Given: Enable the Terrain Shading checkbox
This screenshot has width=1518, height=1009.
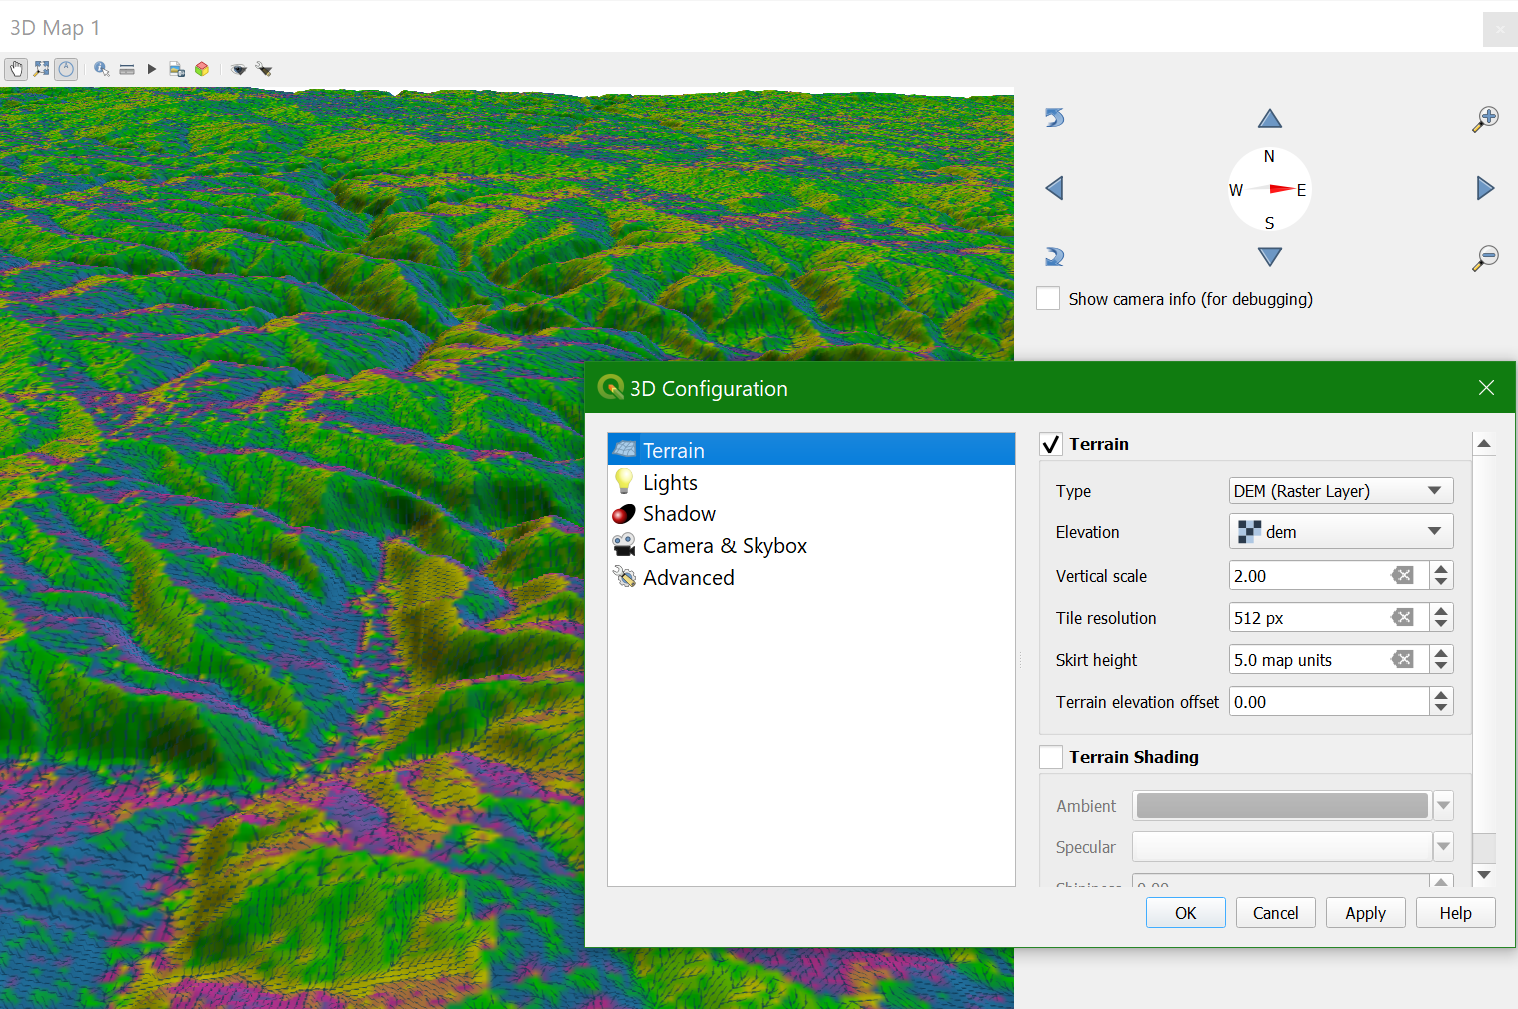Looking at the screenshot, I should (x=1051, y=757).
